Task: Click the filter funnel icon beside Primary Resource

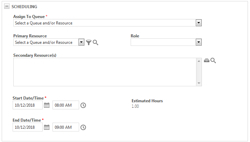Action: pos(89,42)
